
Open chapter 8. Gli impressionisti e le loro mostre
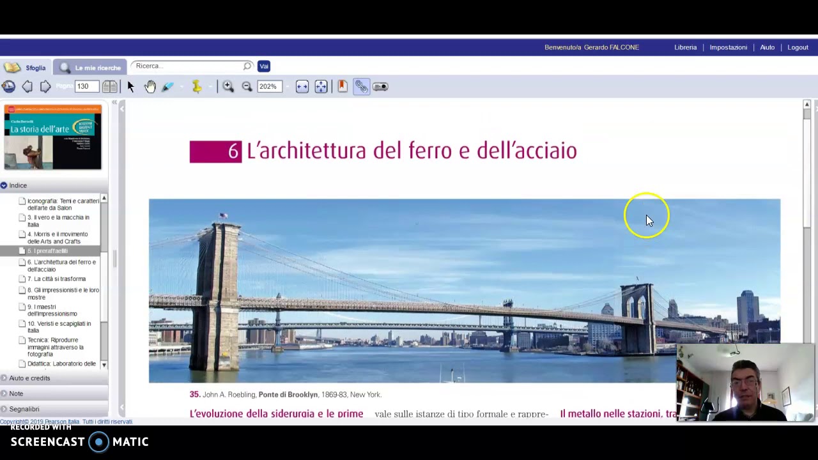[59, 293]
